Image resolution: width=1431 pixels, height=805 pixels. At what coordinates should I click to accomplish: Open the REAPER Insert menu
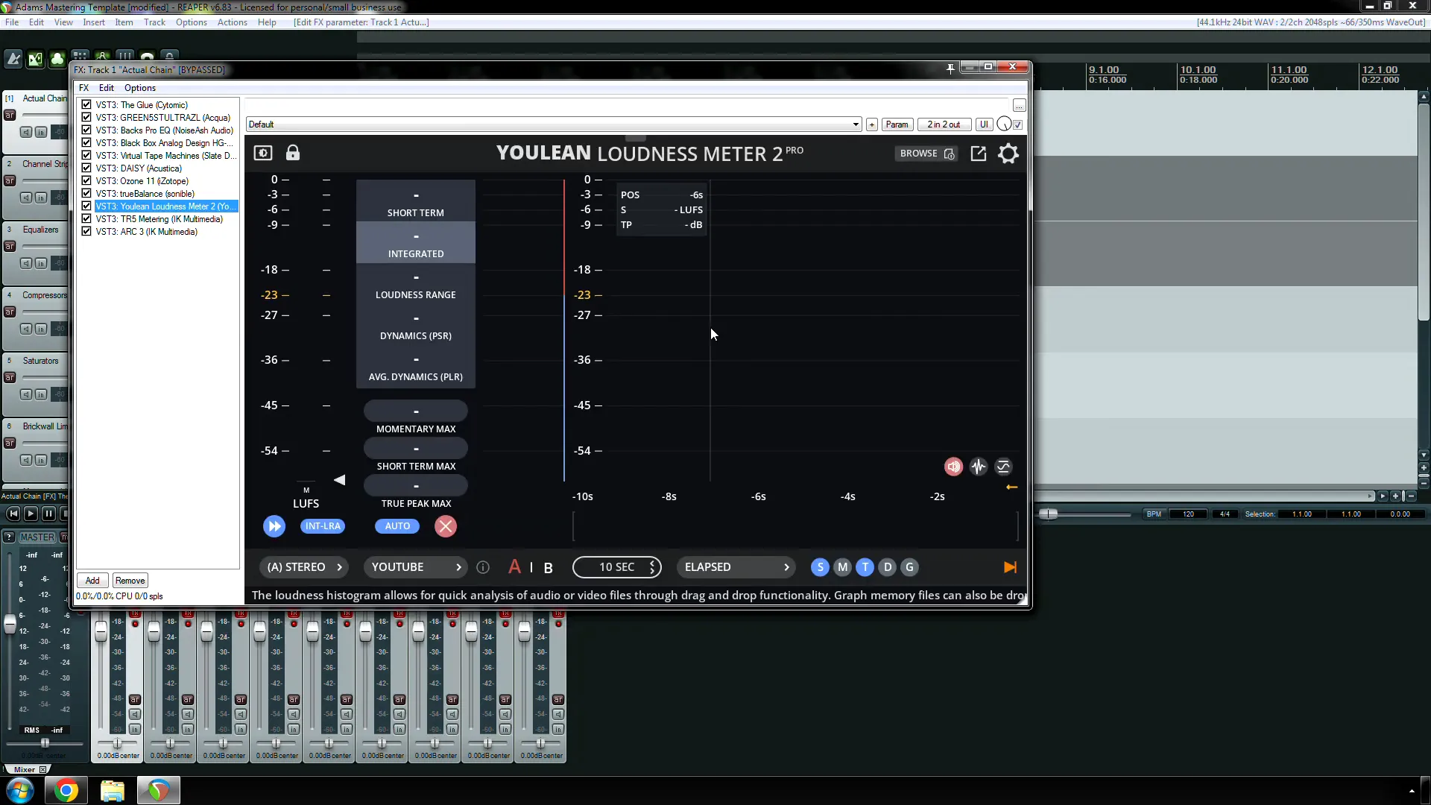[94, 22]
